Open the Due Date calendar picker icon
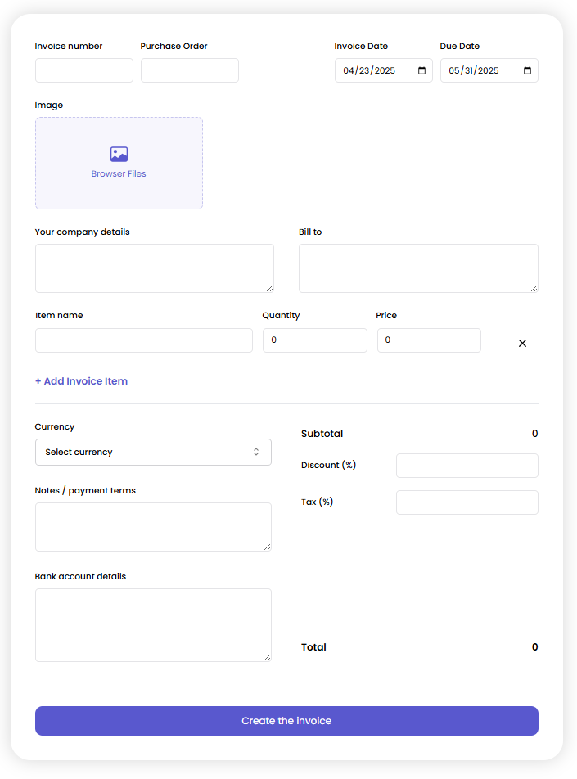 pyautogui.click(x=527, y=71)
